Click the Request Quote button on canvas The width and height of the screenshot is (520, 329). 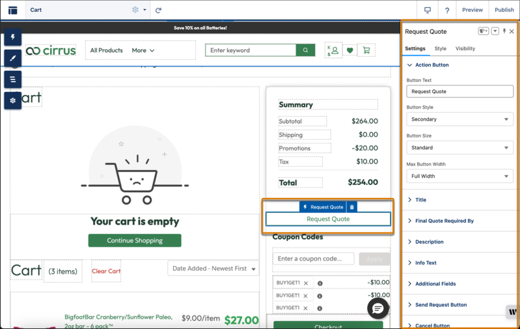328,219
